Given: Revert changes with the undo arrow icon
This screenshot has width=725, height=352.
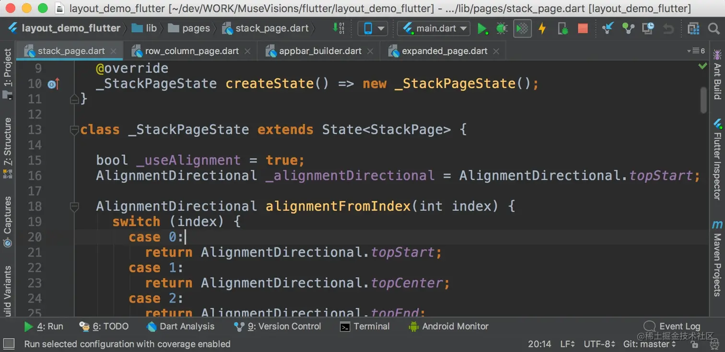Looking at the screenshot, I should 668,29.
